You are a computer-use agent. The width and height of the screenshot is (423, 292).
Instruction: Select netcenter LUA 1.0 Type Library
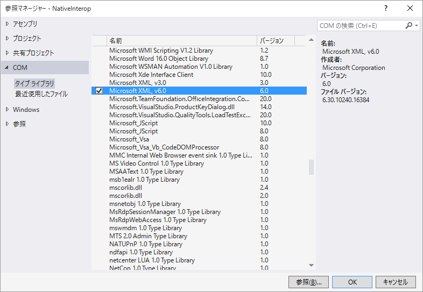click(199, 260)
